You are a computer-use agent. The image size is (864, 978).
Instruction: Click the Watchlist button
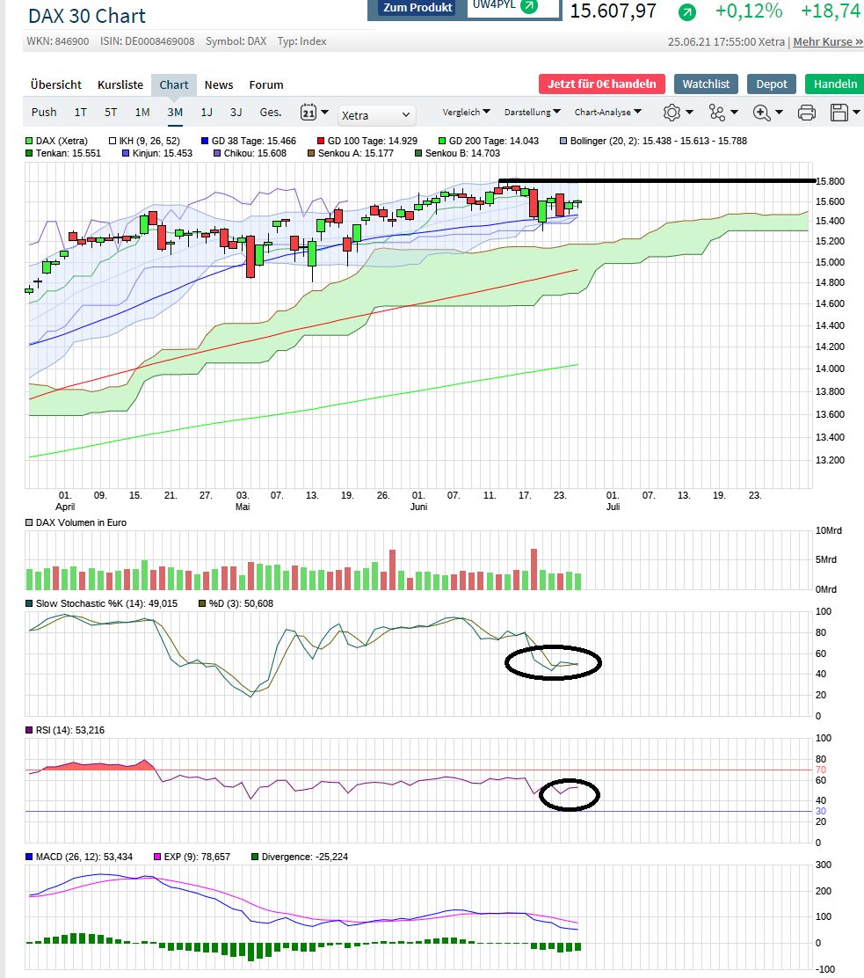click(706, 84)
